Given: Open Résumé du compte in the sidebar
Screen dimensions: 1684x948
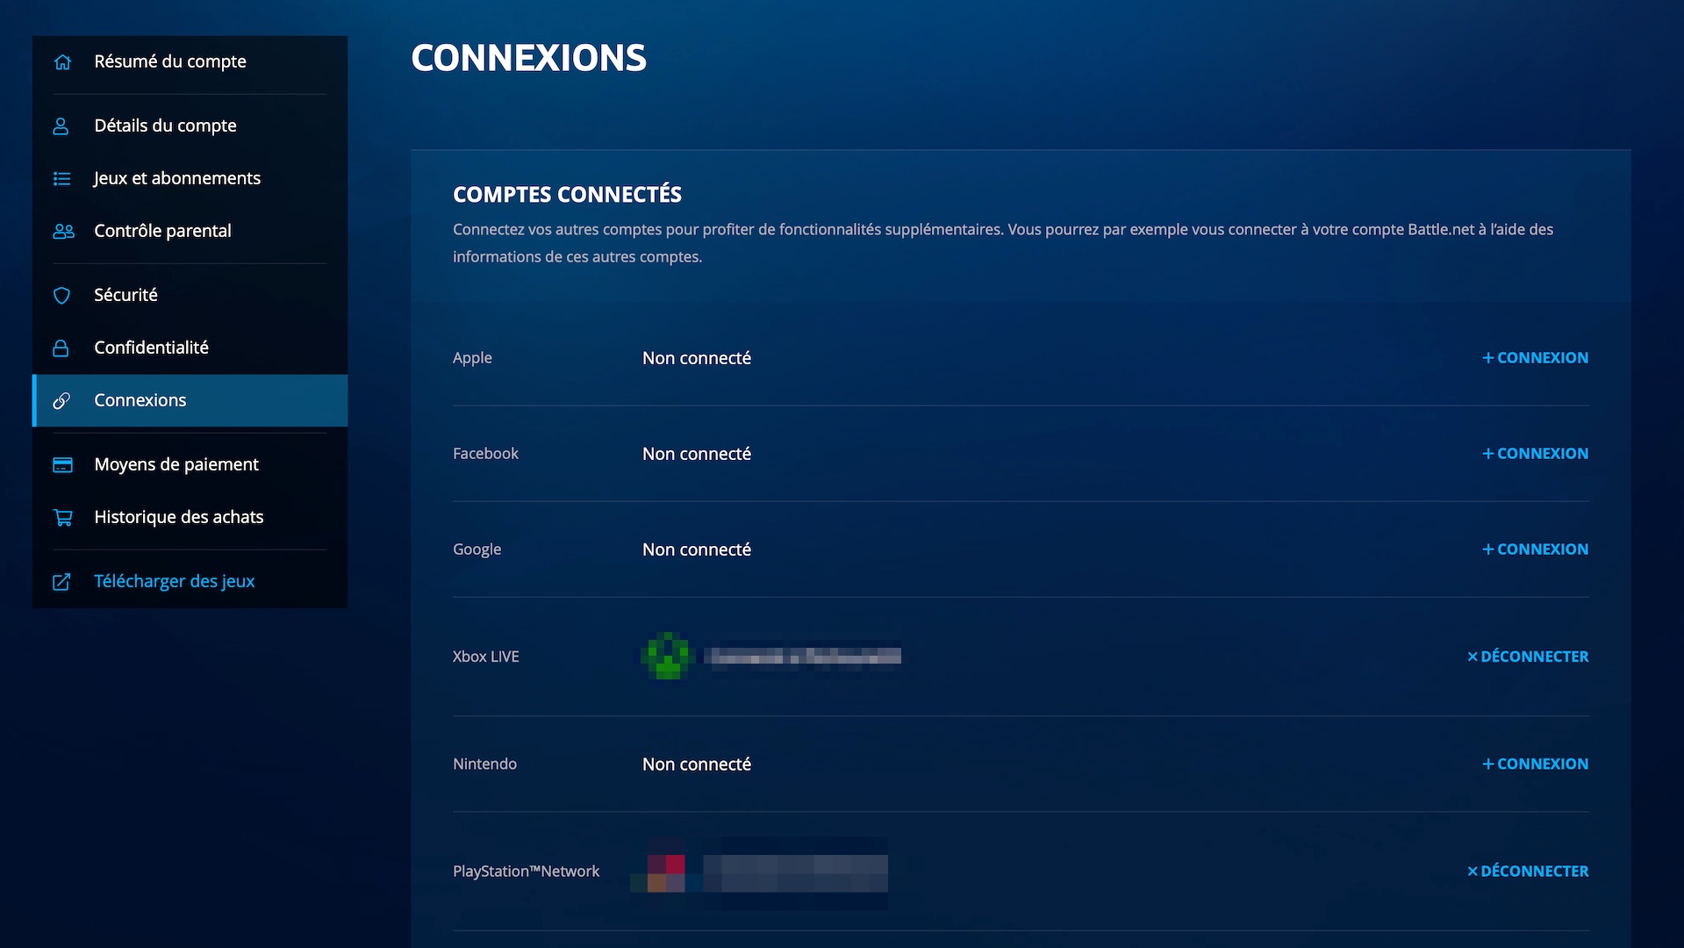Looking at the screenshot, I should [190, 61].
